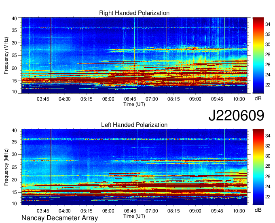Click the 32 dB tick on lower colorbar

coord(268,146)
